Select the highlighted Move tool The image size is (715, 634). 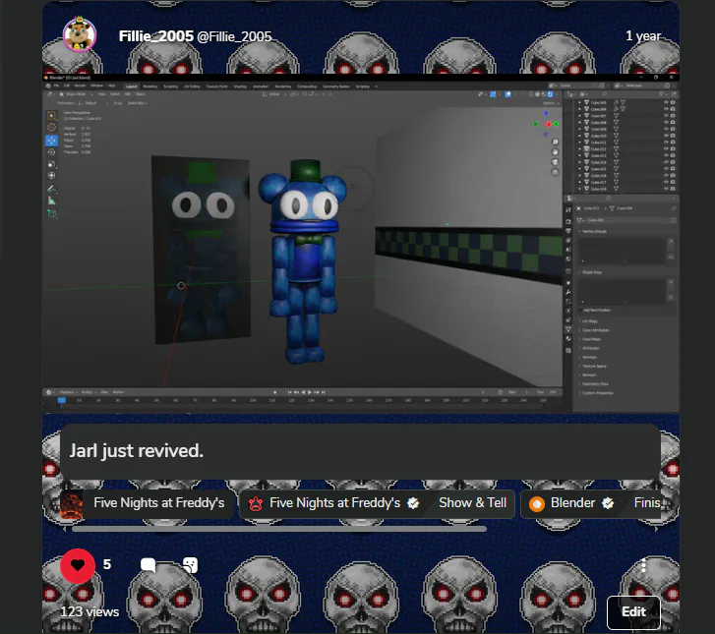tap(51, 141)
